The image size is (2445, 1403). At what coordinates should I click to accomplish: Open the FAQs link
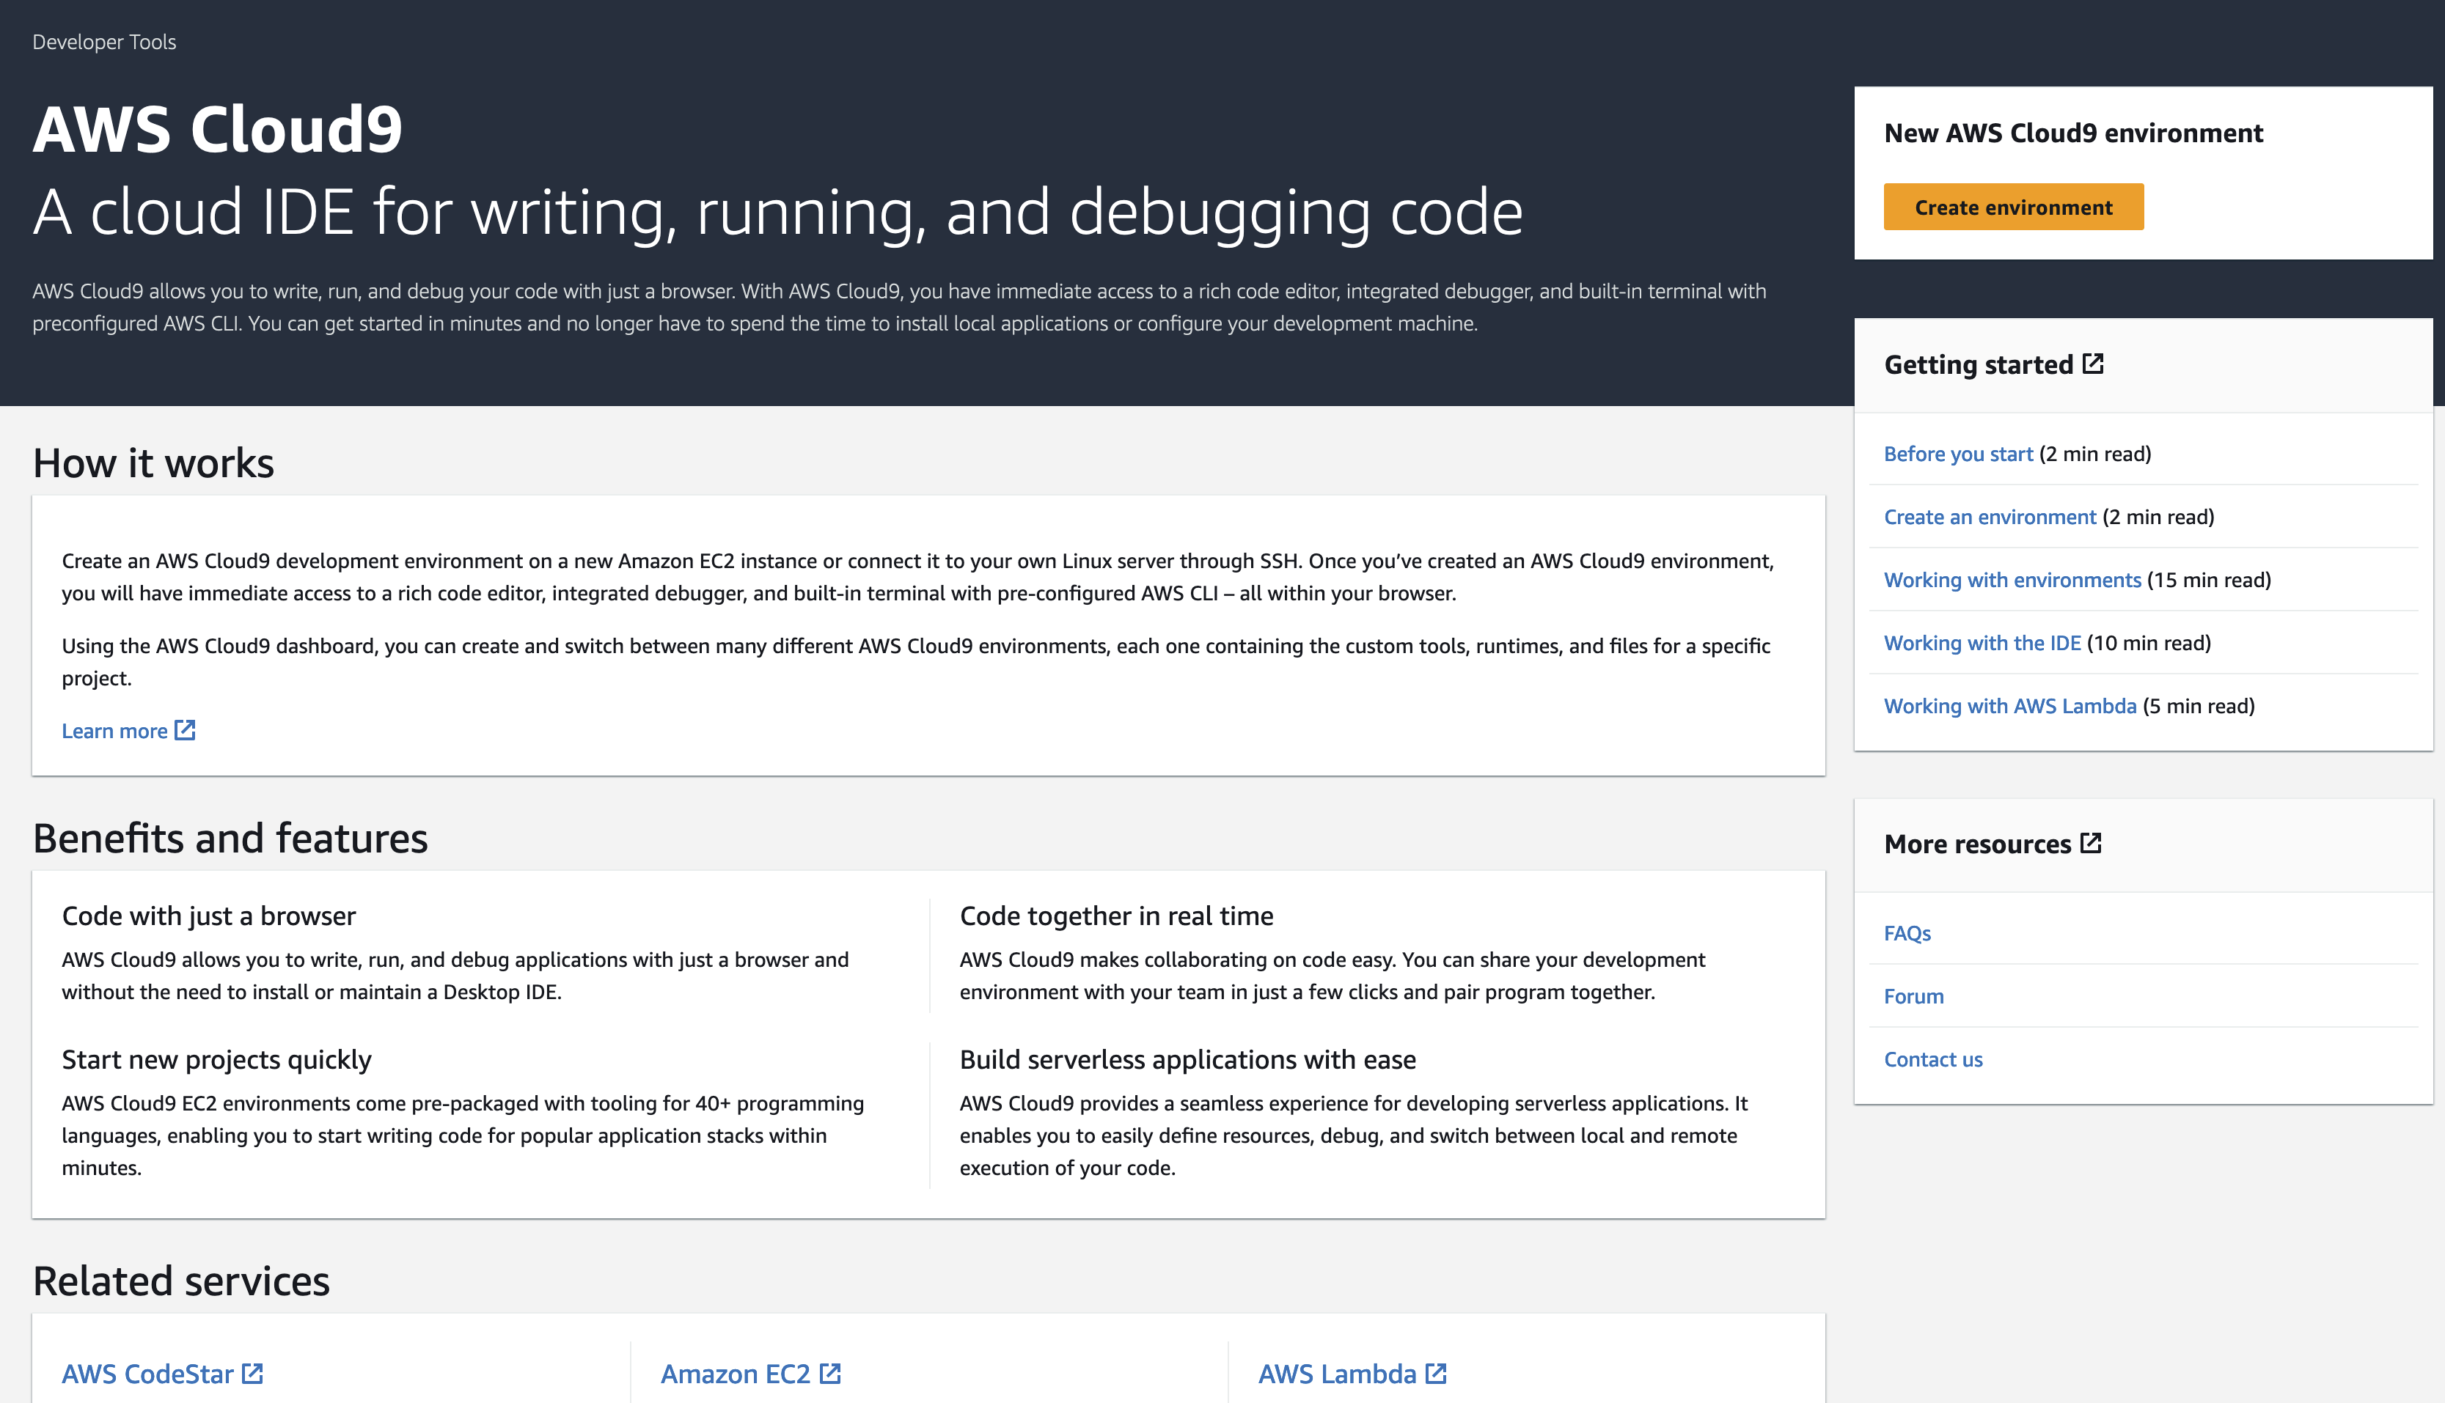point(1907,932)
